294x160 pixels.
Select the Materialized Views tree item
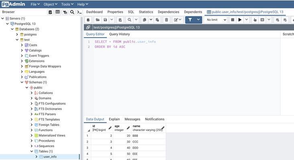pyautogui.click(x=52, y=135)
